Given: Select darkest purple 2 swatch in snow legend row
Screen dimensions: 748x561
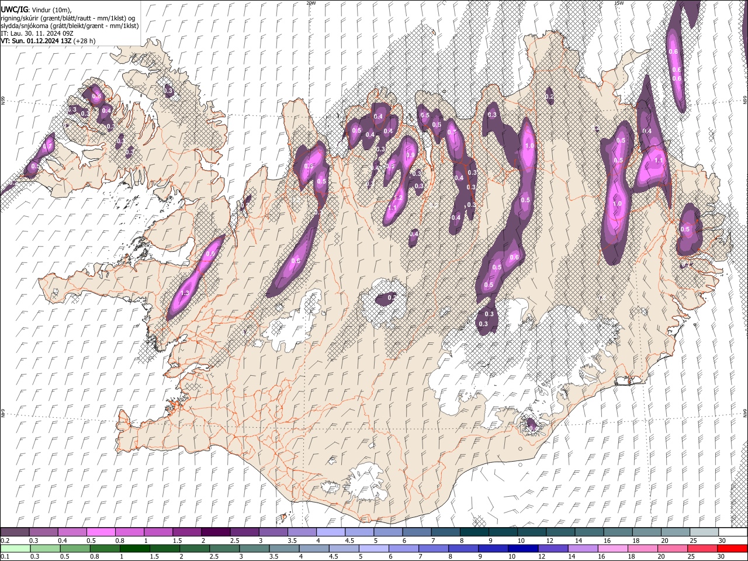Looking at the screenshot, I should pos(215,532).
